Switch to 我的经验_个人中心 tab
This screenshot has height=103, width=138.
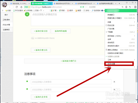(20, 3)
